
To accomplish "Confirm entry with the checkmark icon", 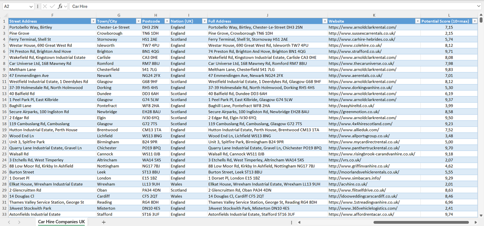I will click(53, 6).
